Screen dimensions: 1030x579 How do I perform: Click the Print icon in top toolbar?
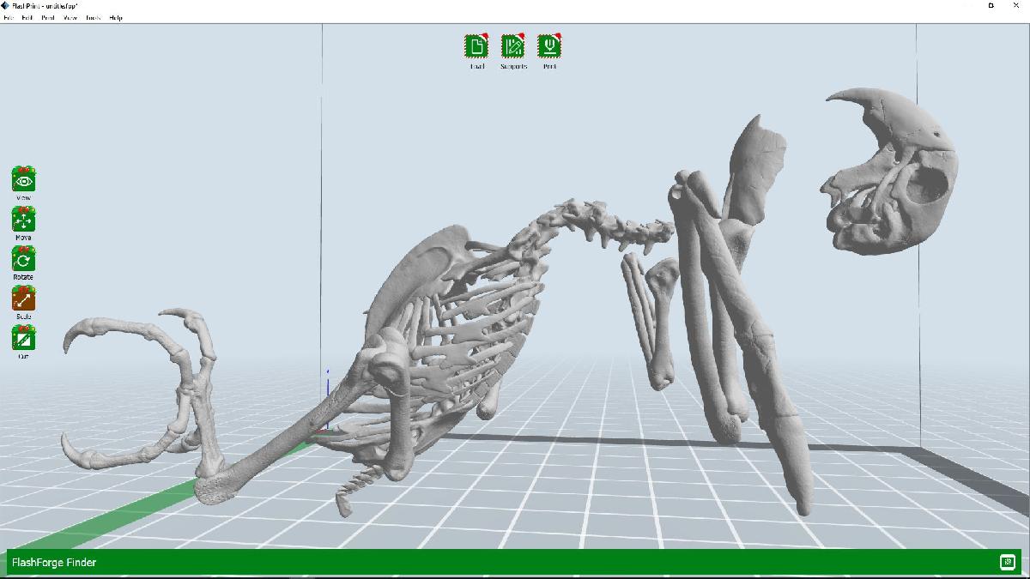[x=549, y=46]
